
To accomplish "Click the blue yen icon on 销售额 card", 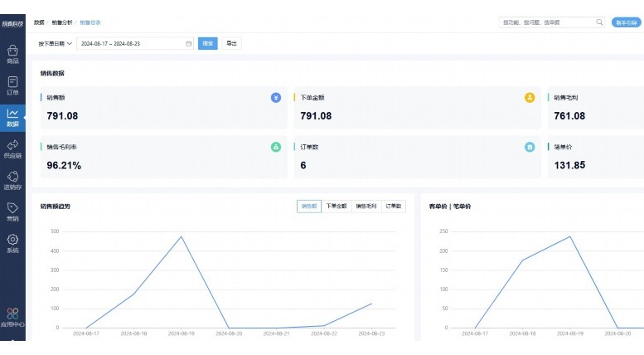I will [x=276, y=97].
